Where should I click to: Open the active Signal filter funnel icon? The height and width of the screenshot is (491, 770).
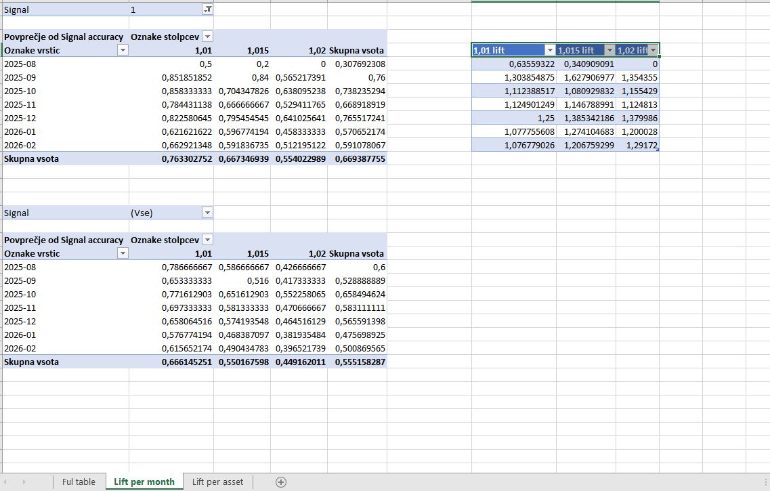tap(207, 9)
